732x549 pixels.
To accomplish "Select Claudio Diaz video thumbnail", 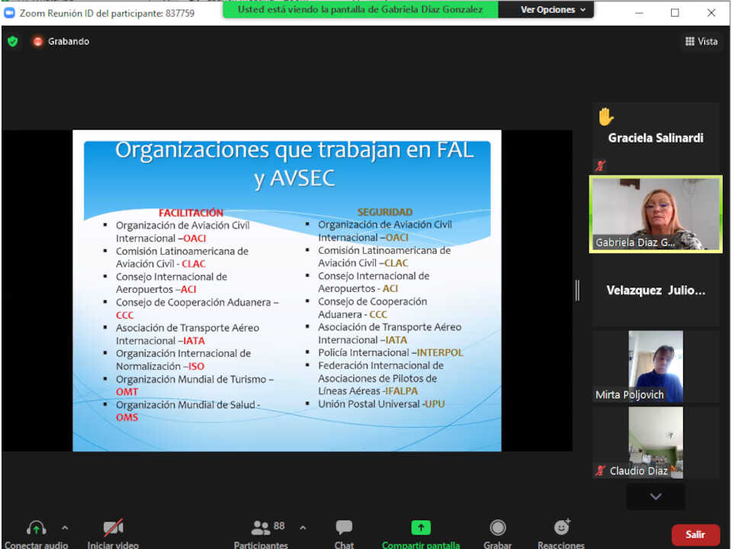I will (656, 442).
